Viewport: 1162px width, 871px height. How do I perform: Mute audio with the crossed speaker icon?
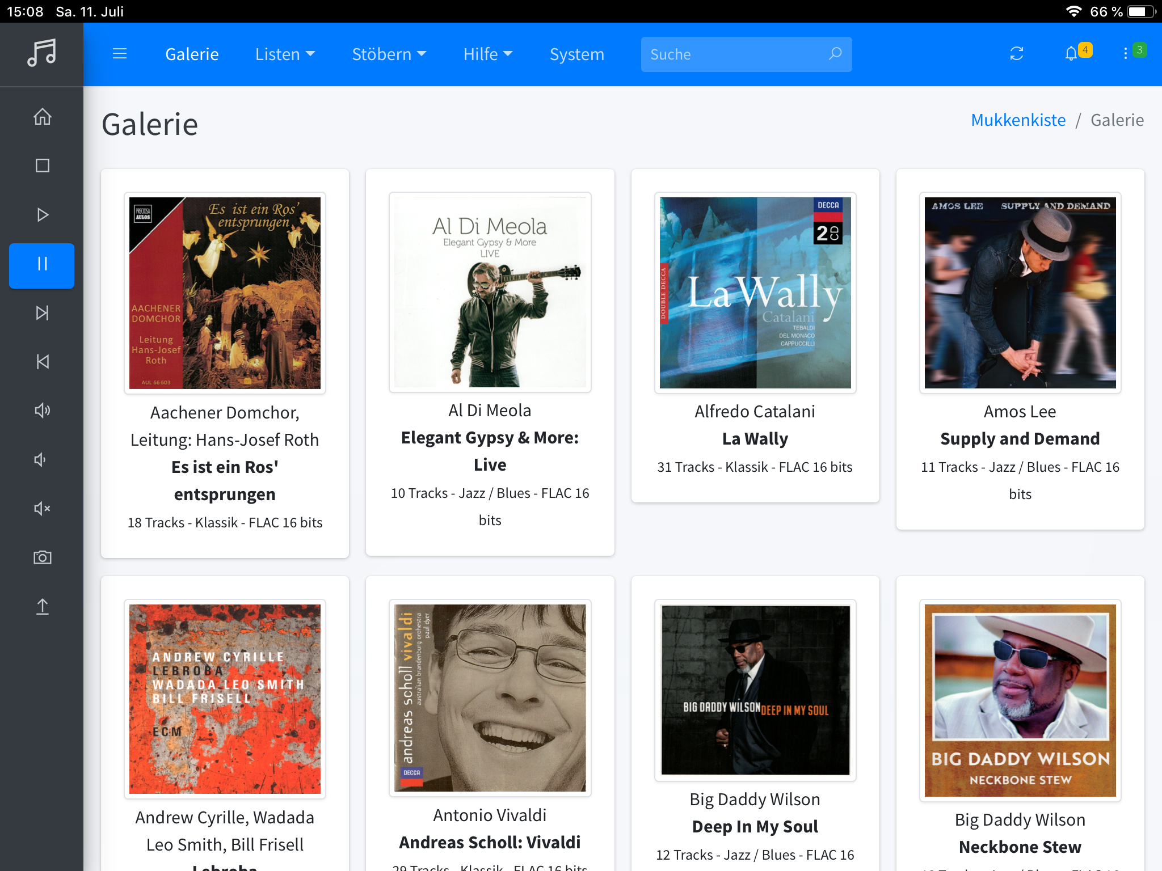pyautogui.click(x=42, y=509)
